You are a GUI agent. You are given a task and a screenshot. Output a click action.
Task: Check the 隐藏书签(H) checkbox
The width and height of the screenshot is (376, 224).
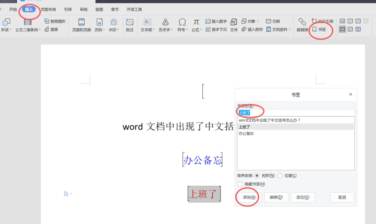pos(240,184)
